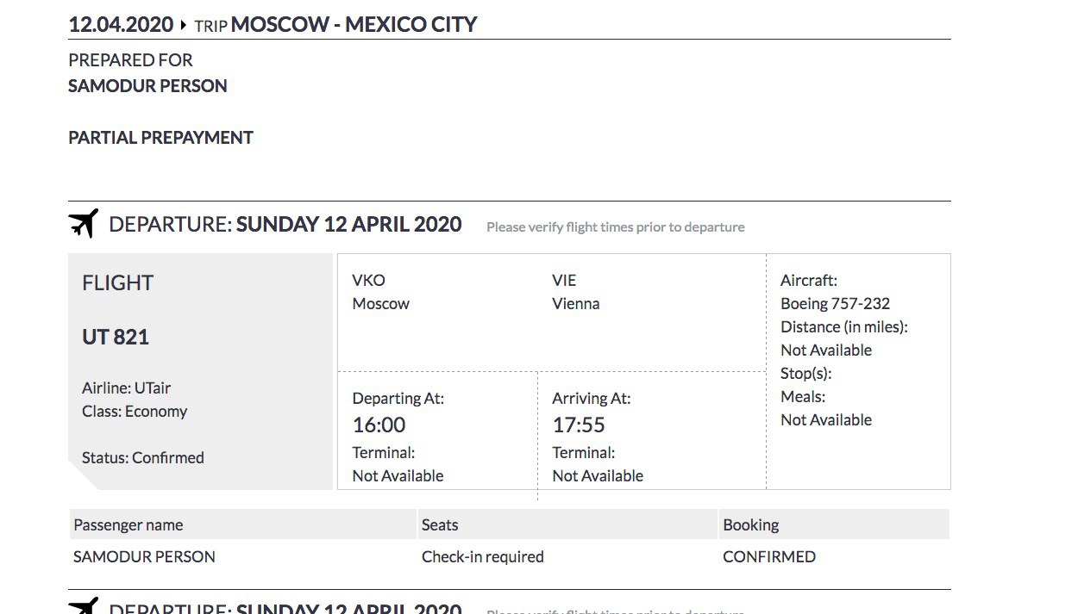Click the airplane icon beside the fully visible Departure heading
The image size is (1078, 614).
[x=84, y=224]
